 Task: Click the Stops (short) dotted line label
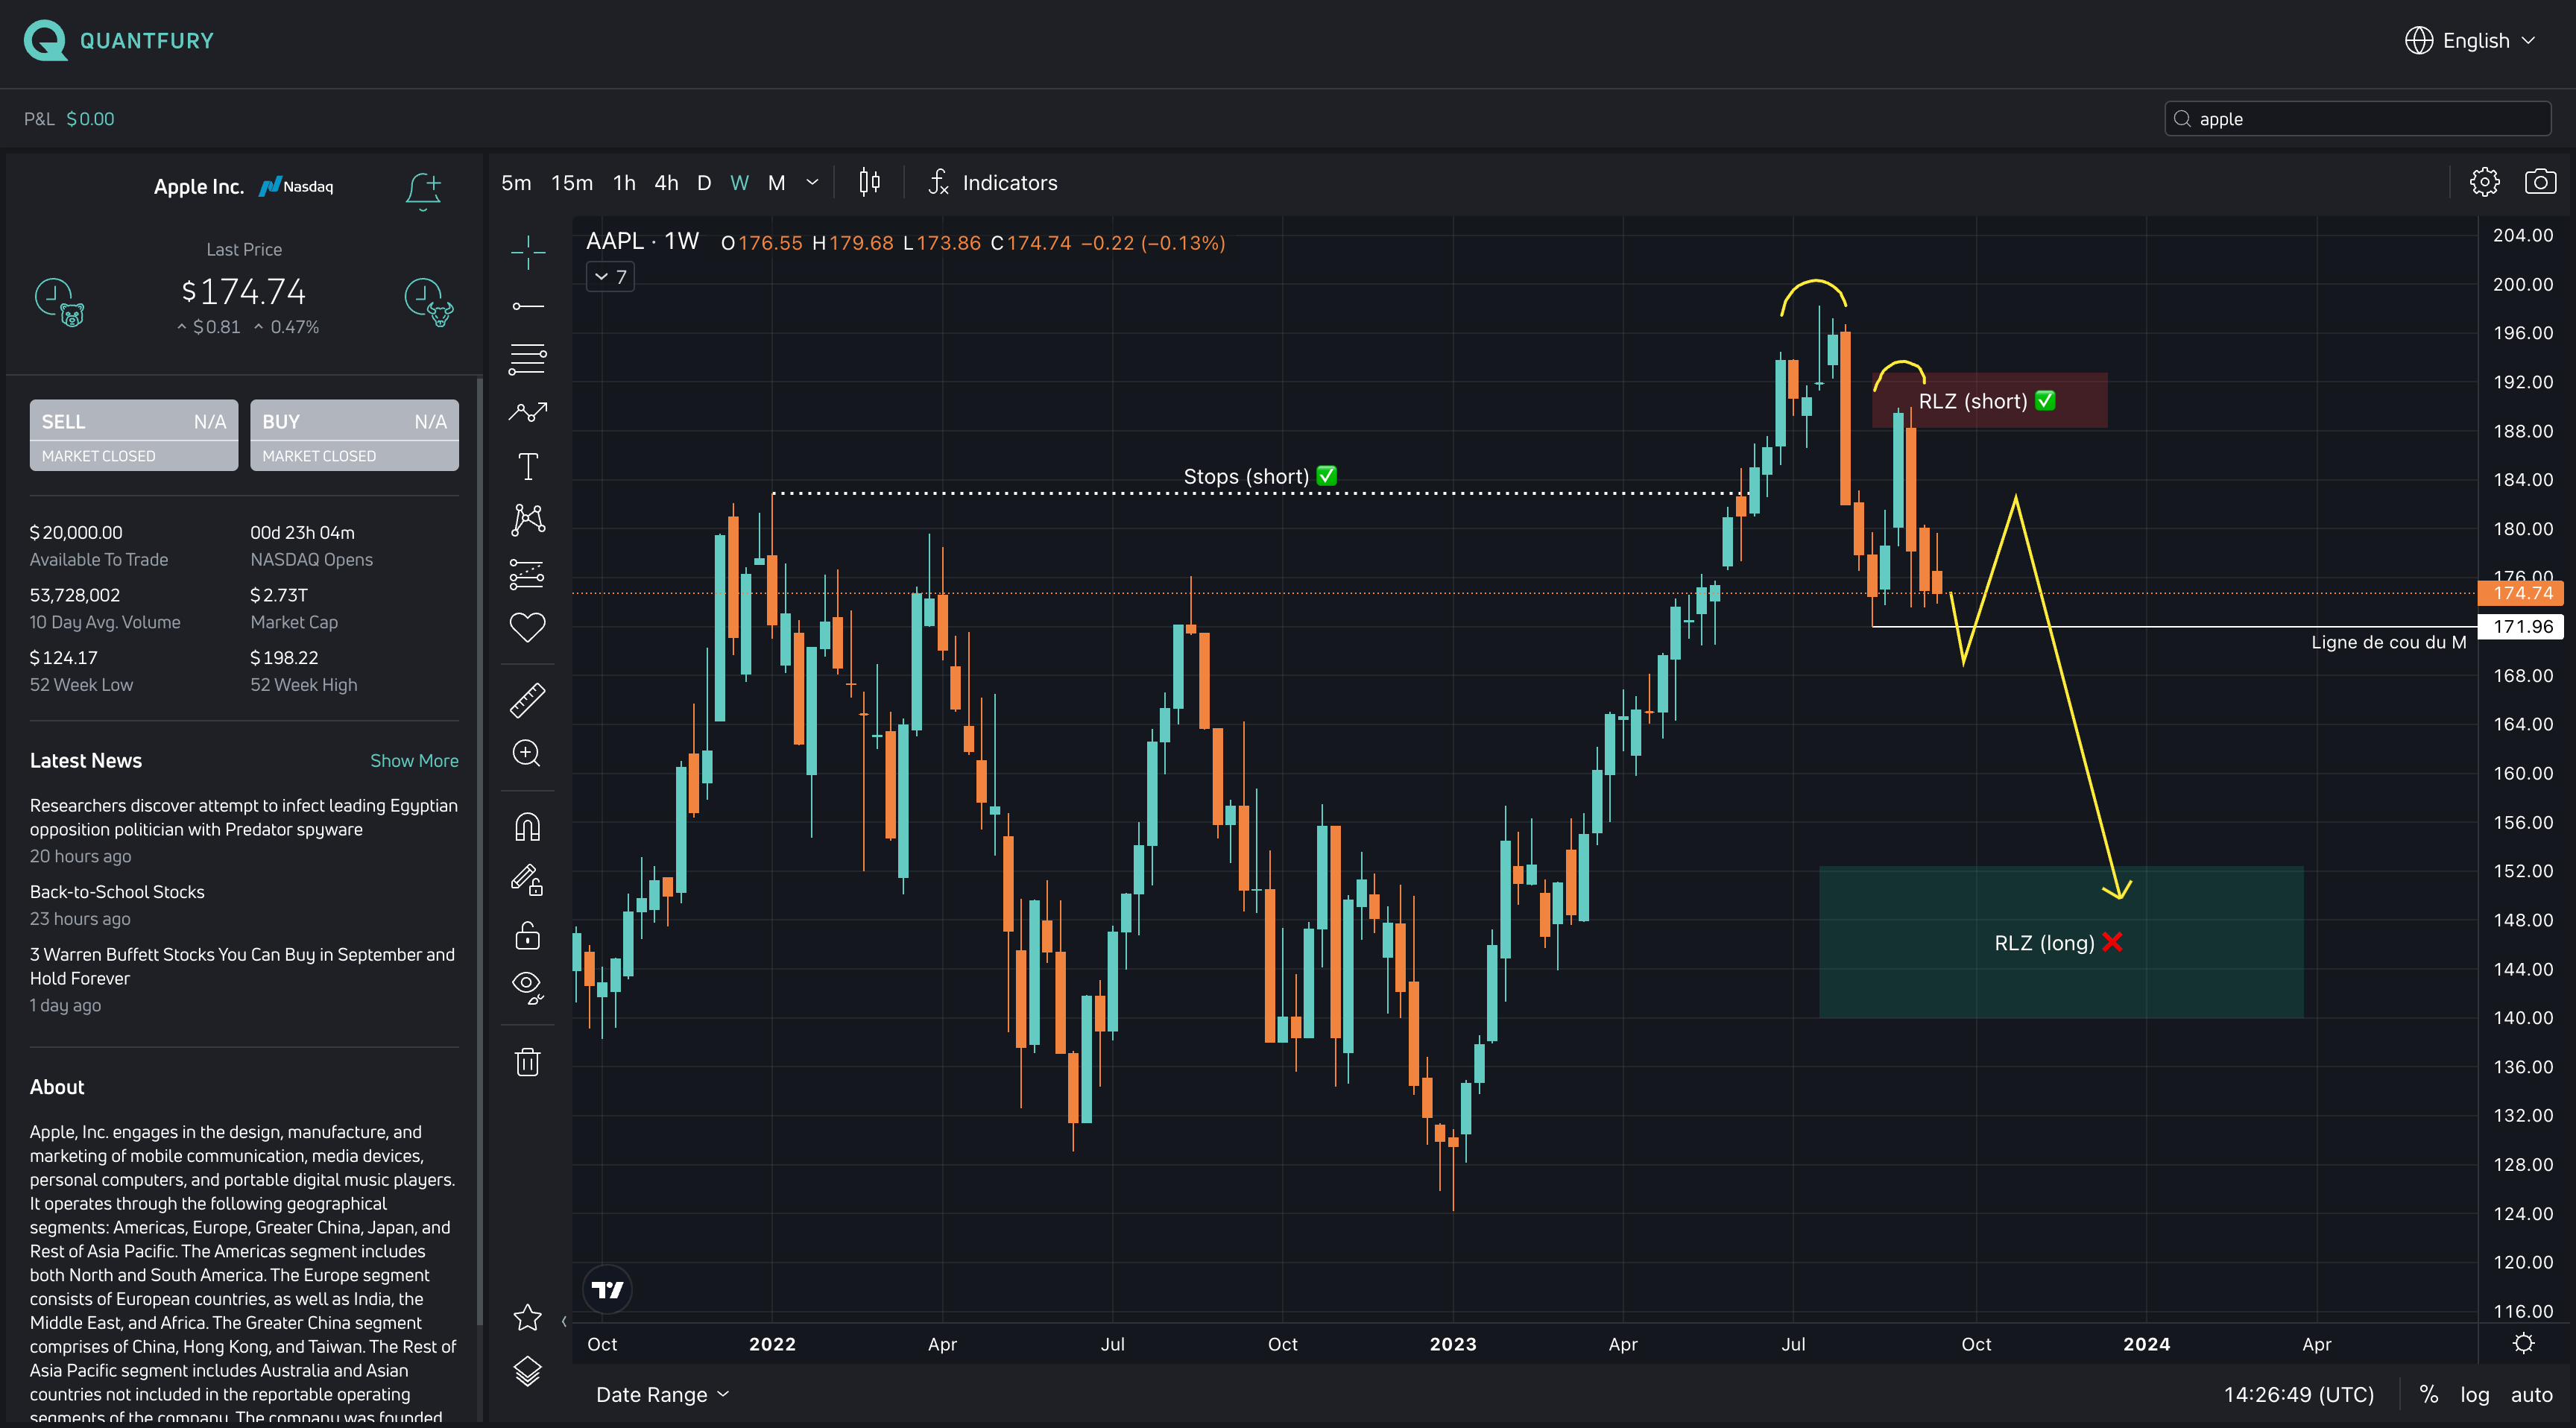click(x=1259, y=476)
